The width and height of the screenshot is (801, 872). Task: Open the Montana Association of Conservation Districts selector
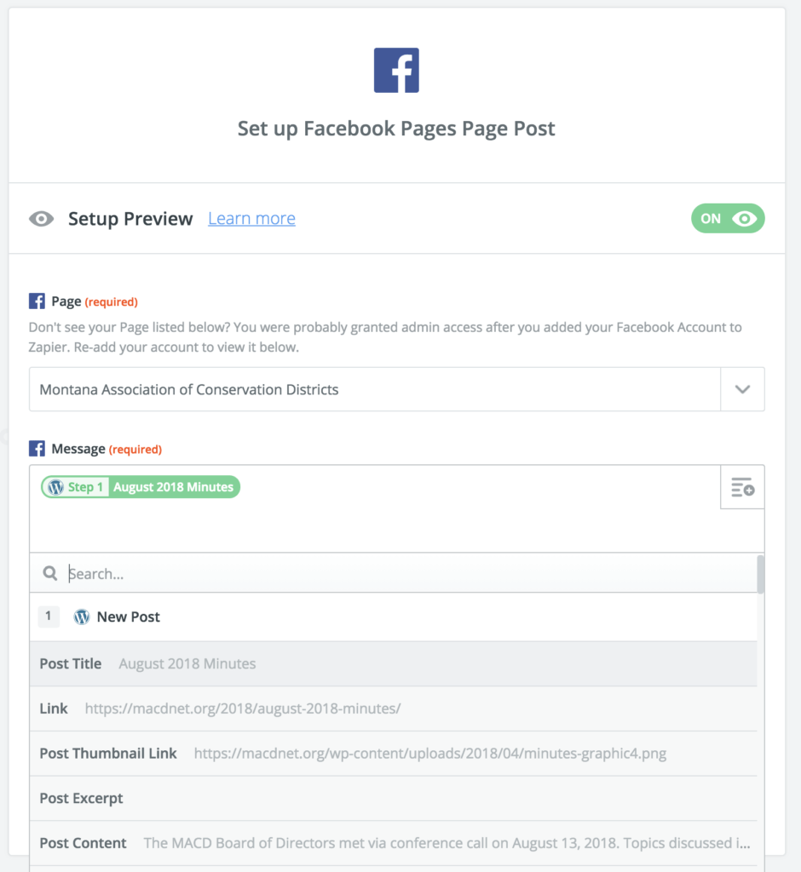pos(375,389)
